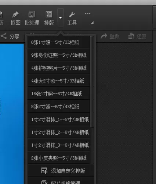Select 4张大2寸照--5寸/3R相纸 layout
Image resolution: width=156 pixels, height=184 pixels.
coord(59,81)
